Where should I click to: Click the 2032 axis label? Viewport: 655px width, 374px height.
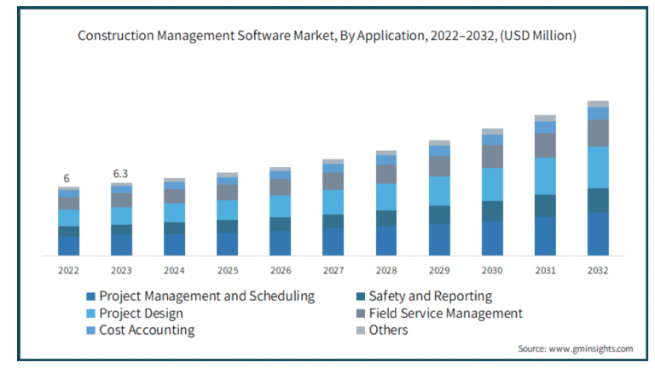coord(598,270)
